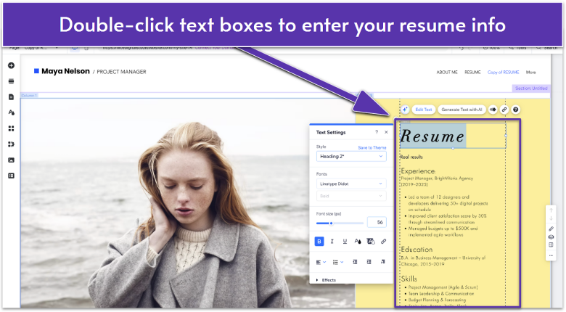Open the Linotype Didot font dropdown

(351, 184)
